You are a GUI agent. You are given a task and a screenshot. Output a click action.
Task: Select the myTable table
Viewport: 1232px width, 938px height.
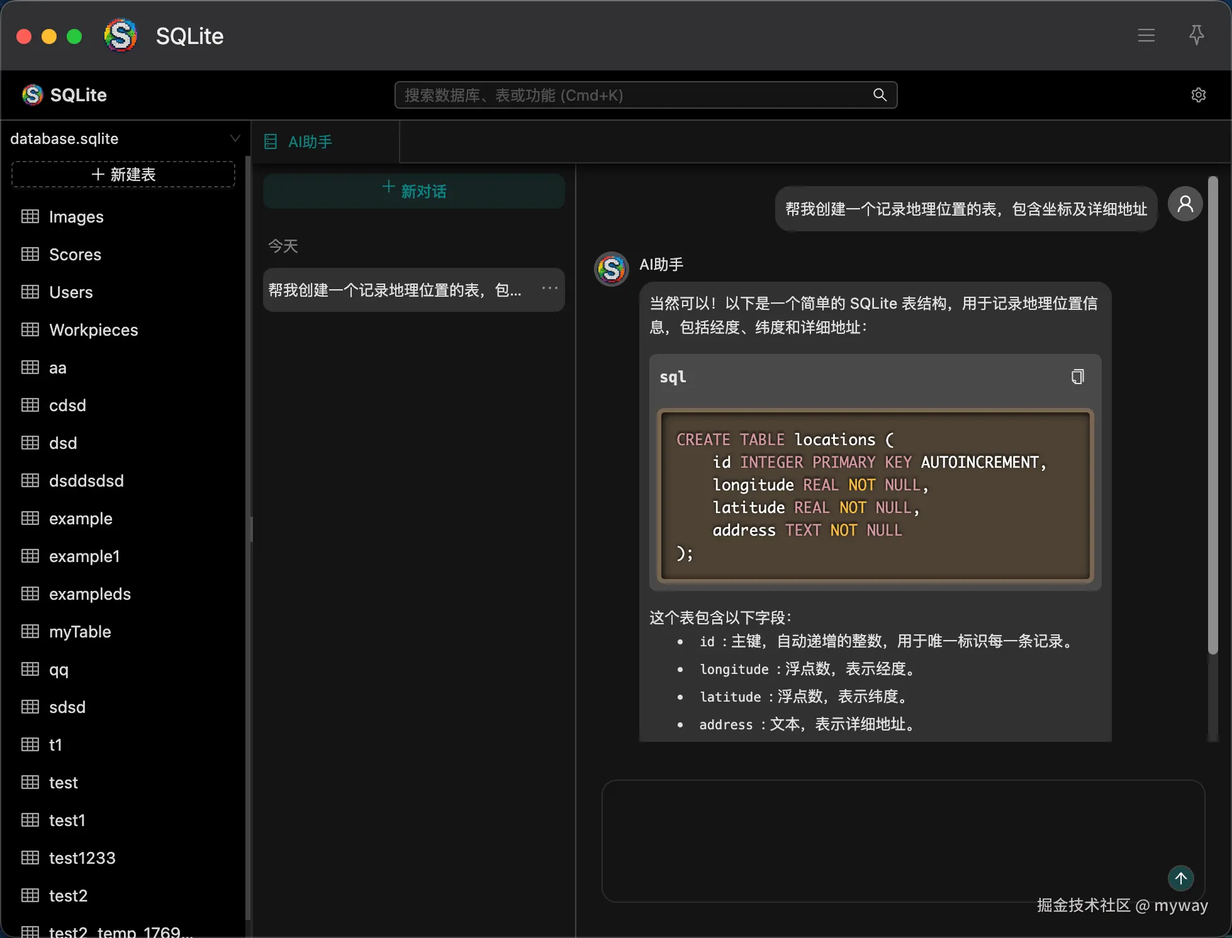click(x=80, y=632)
